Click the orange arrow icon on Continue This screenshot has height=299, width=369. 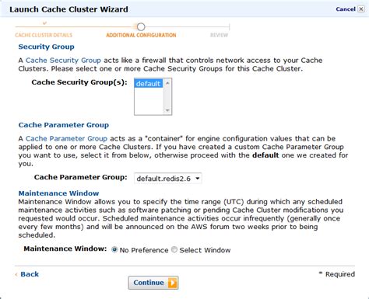click(172, 283)
